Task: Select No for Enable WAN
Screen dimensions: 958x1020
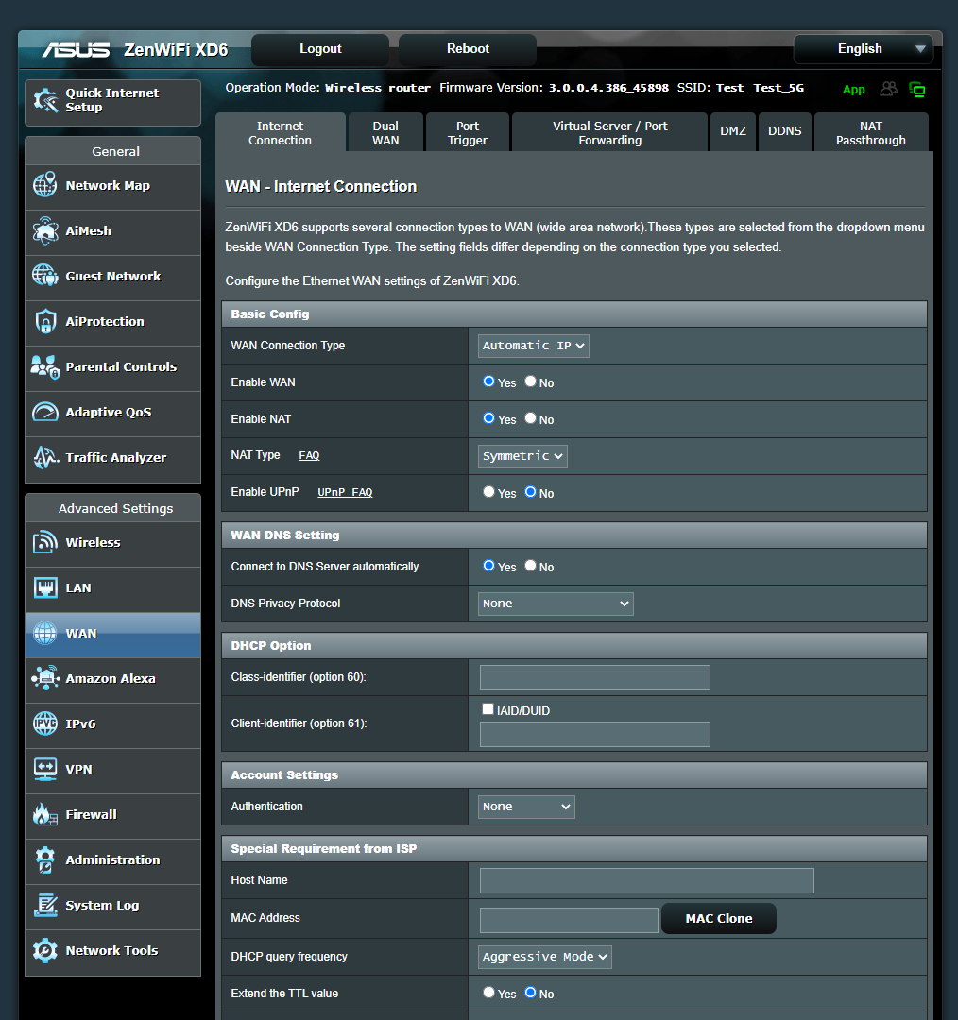Action: point(530,382)
